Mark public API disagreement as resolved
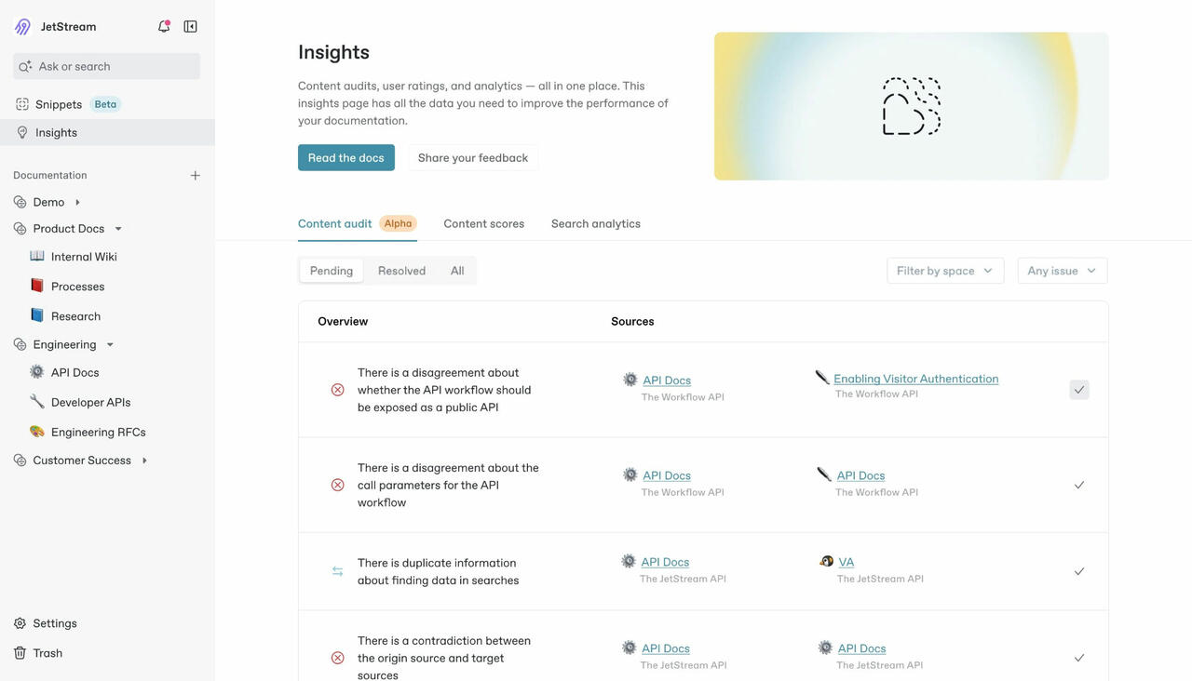1192x681 pixels. pos(1079,390)
